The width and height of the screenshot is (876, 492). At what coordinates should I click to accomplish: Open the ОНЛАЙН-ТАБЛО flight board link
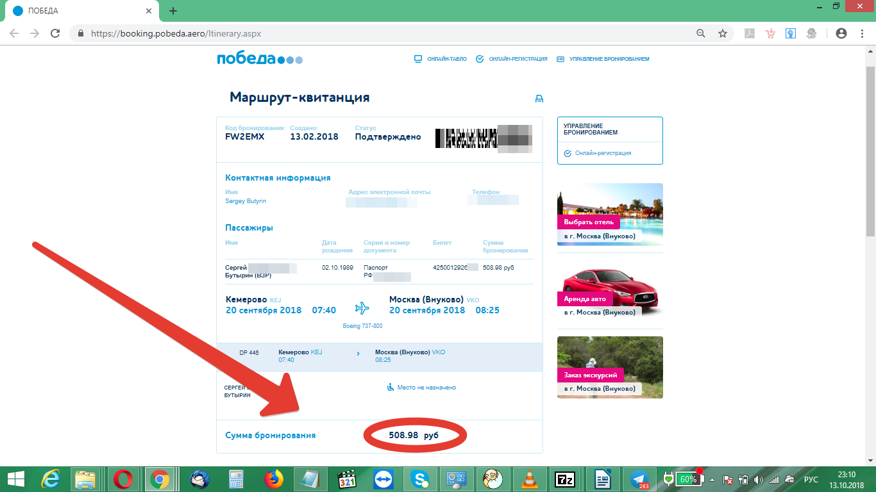[x=441, y=59]
